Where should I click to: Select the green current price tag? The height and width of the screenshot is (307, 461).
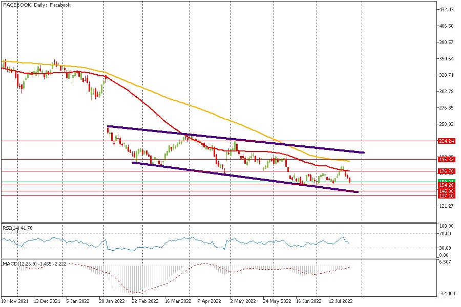point(447,182)
